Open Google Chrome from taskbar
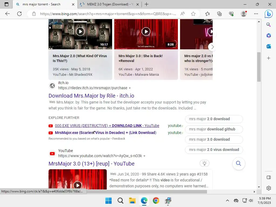This screenshot has height=207, width=276. point(156,201)
